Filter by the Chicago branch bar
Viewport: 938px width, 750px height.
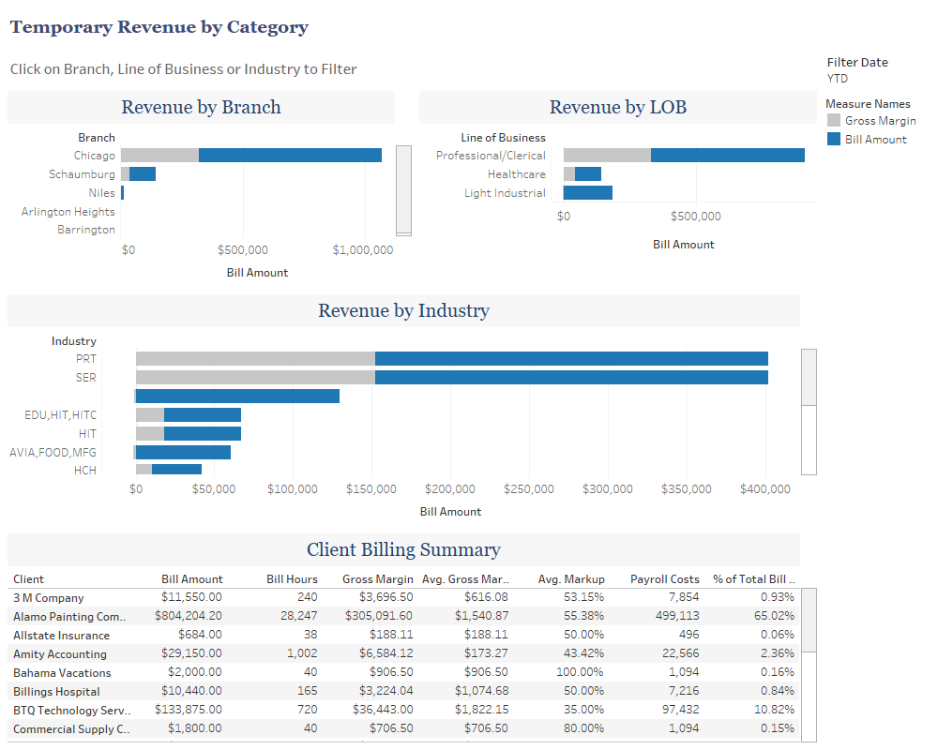[x=281, y=155]
